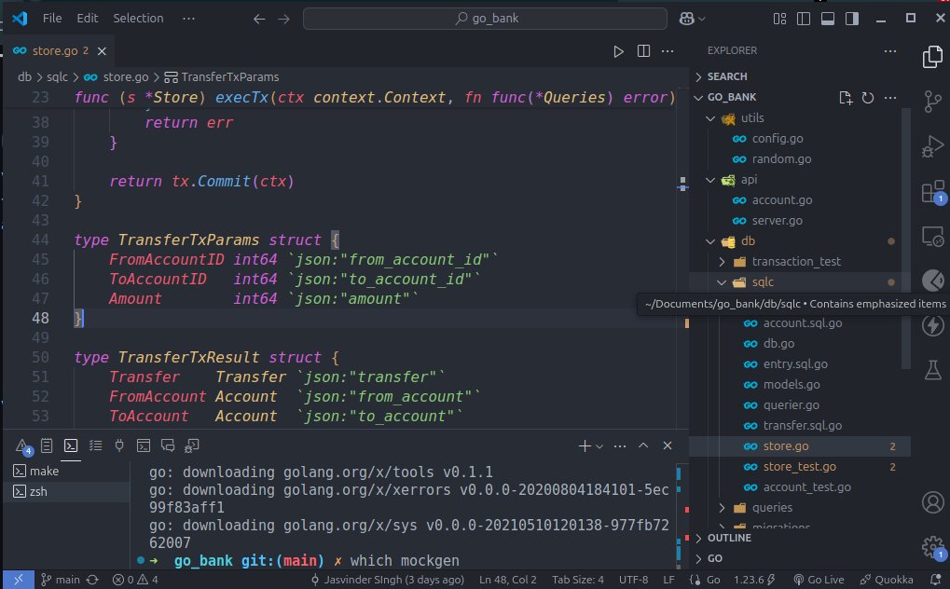This screenshot has width=950, height=589.
Task: Open the File menu
Action: pyautogui.click(x=52, y=19)
